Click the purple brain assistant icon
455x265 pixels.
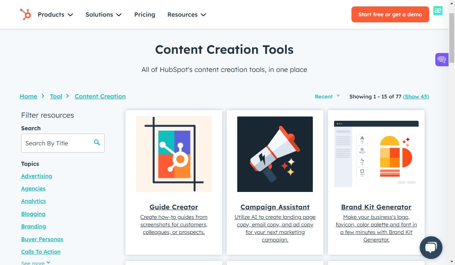coord(442,59)
